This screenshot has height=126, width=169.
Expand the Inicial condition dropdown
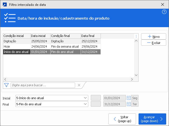[85, 98]
